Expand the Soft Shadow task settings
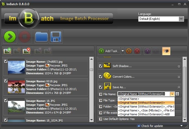Image resolution: width=189 pixels, height=129 pixels. click(x=179, y=66)
